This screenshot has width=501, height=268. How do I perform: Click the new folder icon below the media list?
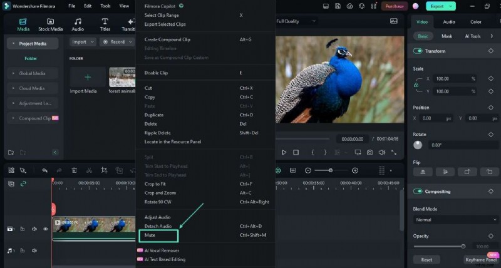click(x=11, y=152)
